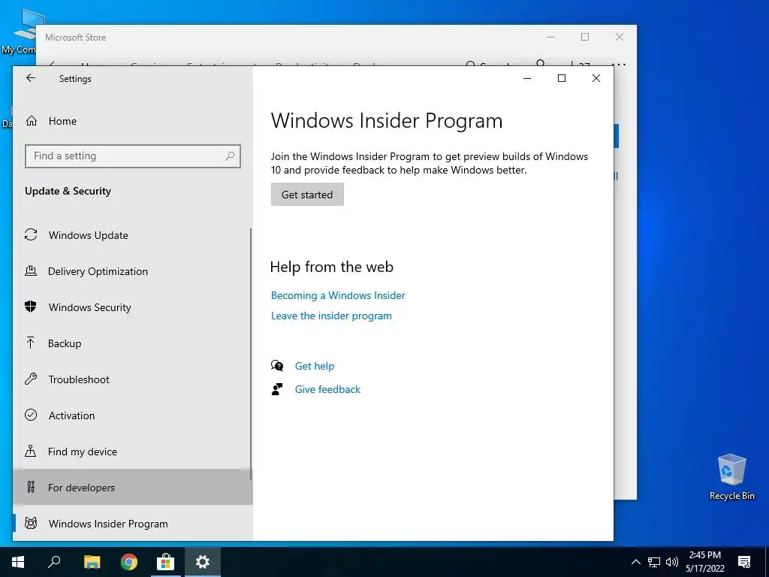
Task: Open Windows Security page
Action: click(x=132, y=307)
